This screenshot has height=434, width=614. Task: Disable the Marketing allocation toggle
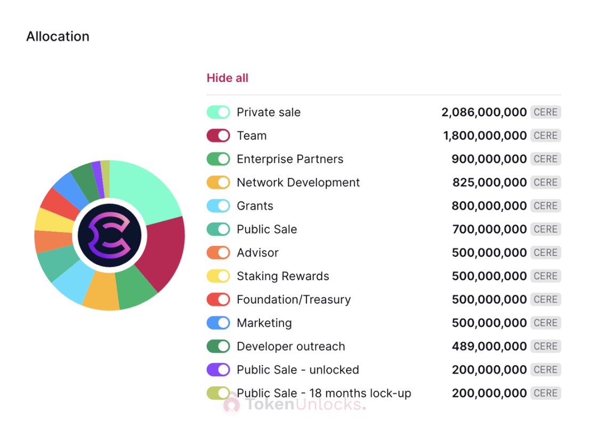218,323
